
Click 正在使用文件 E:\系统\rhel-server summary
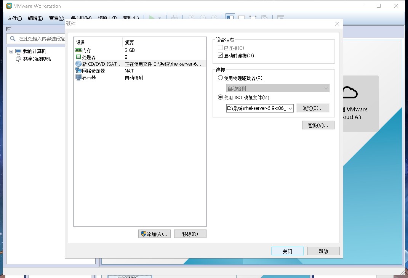(x=164, y=64)
